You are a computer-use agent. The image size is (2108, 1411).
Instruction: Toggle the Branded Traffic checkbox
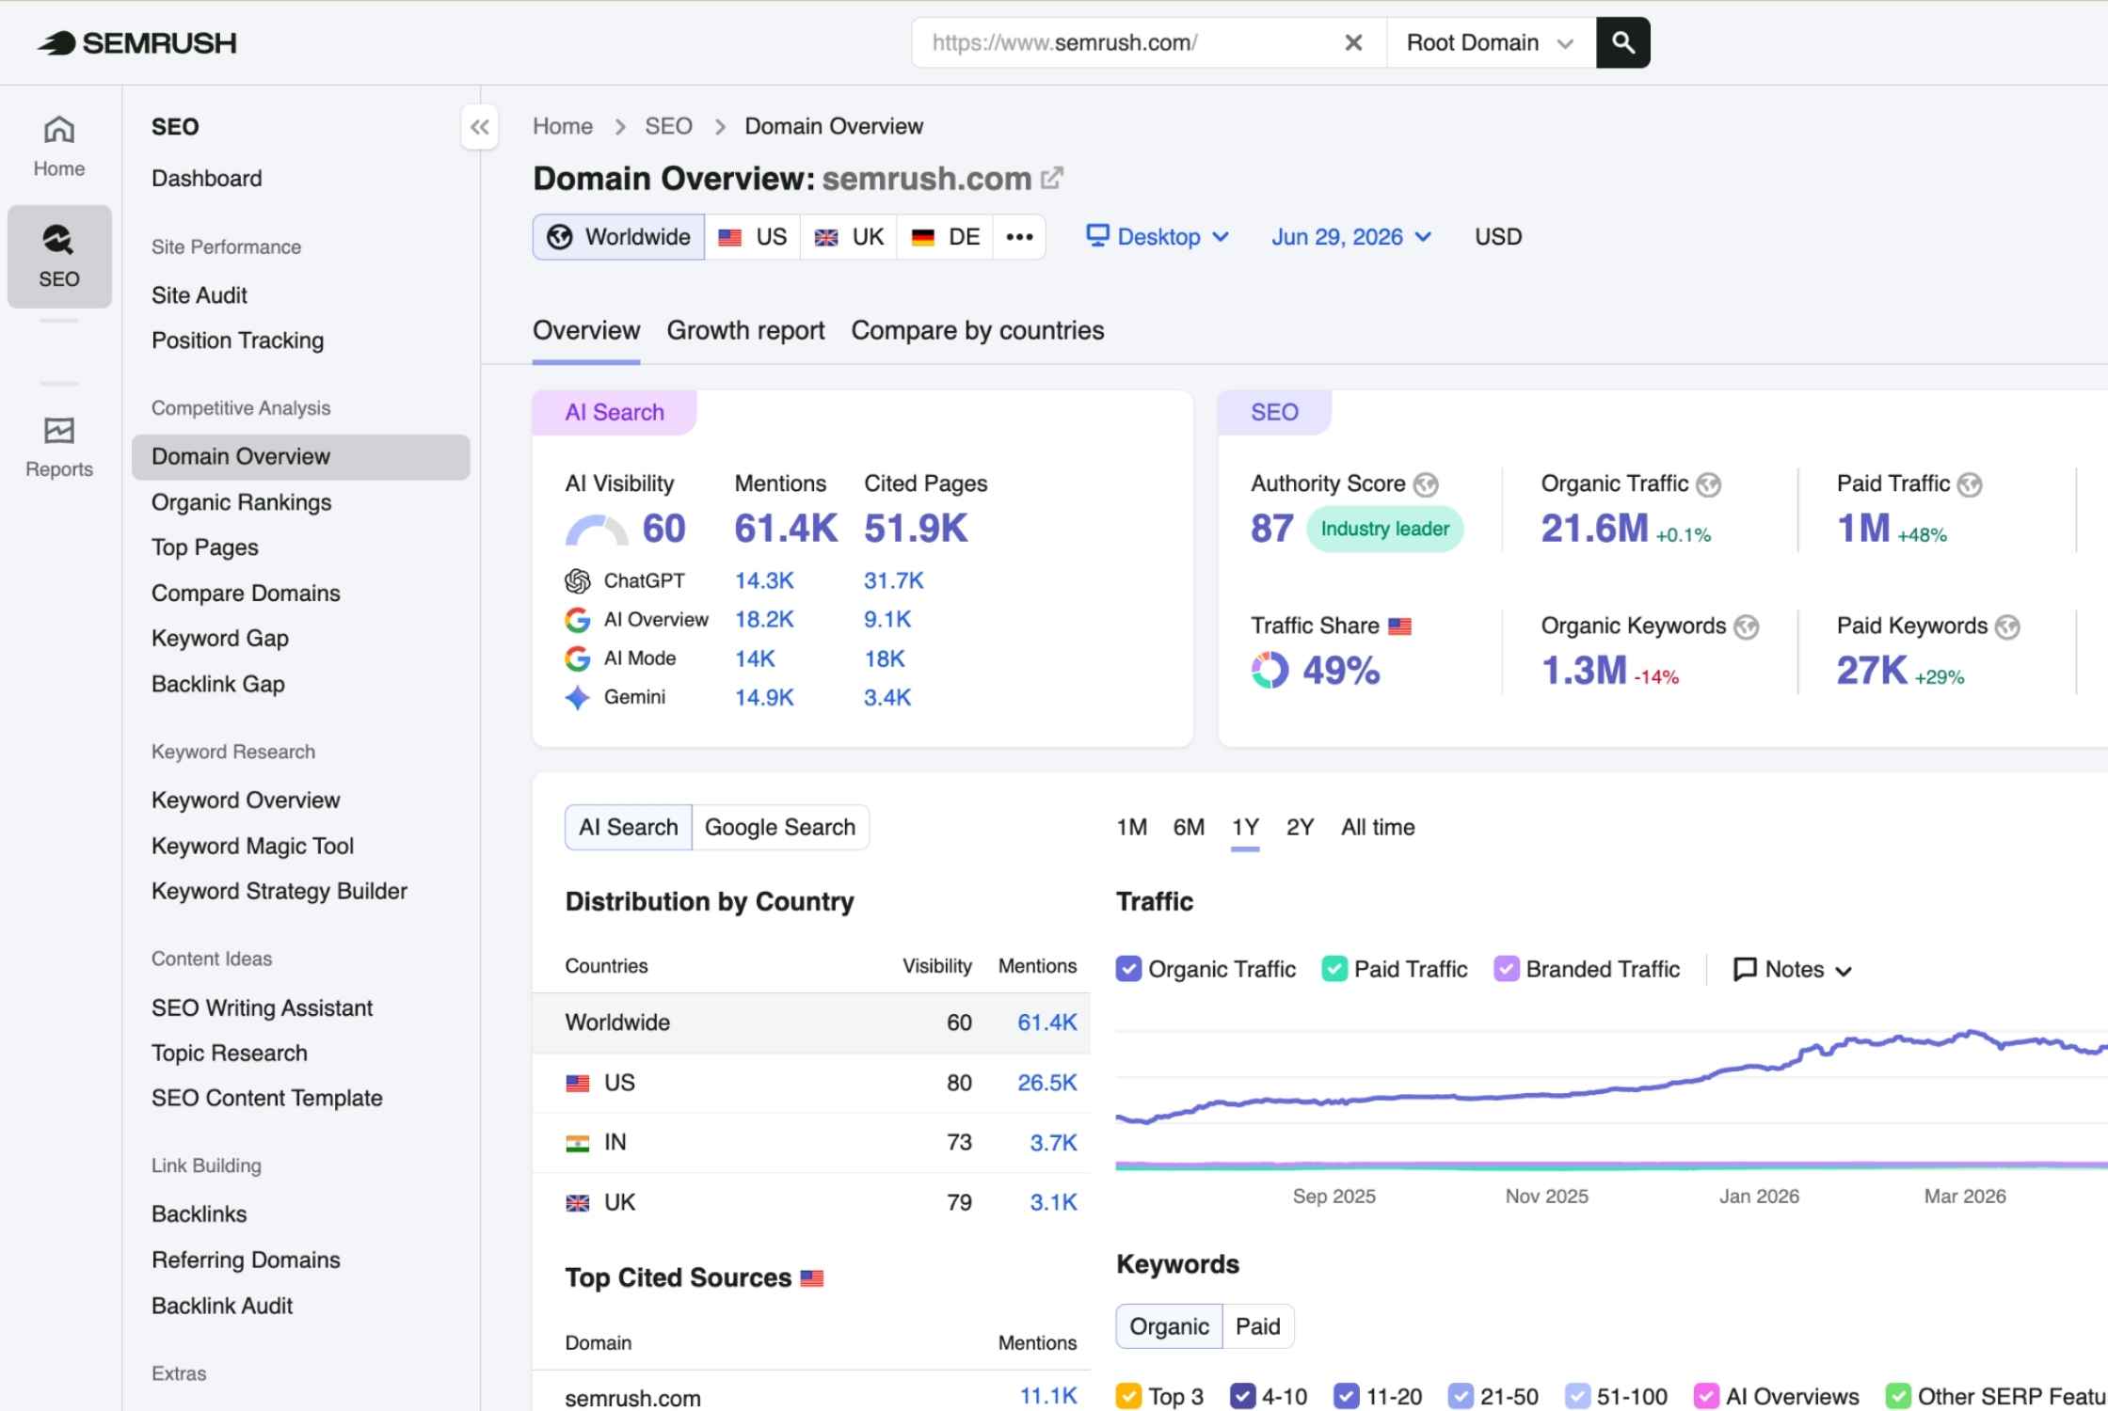click(1507, 969)
